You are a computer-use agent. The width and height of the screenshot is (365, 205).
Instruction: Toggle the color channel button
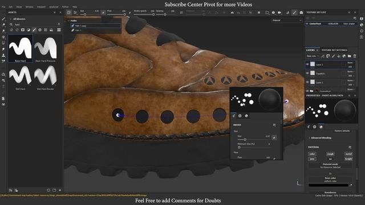click(312, 154)
